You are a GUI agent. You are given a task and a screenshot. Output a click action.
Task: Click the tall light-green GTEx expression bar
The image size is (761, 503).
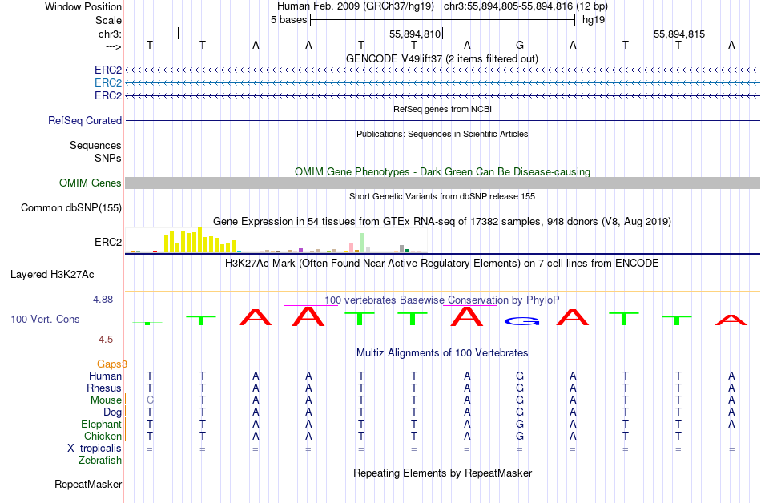pos(363,243)
